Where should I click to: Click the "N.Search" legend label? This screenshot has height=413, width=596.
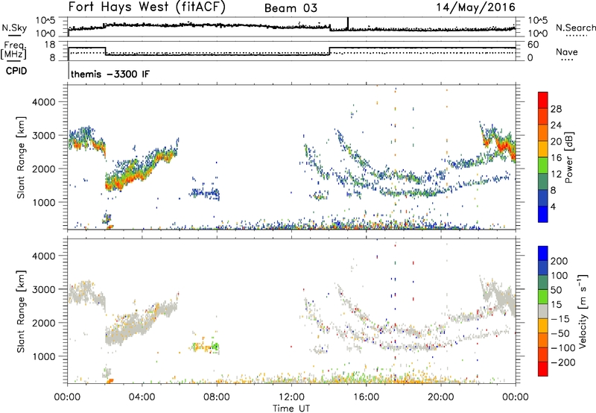tap(575, 28)
